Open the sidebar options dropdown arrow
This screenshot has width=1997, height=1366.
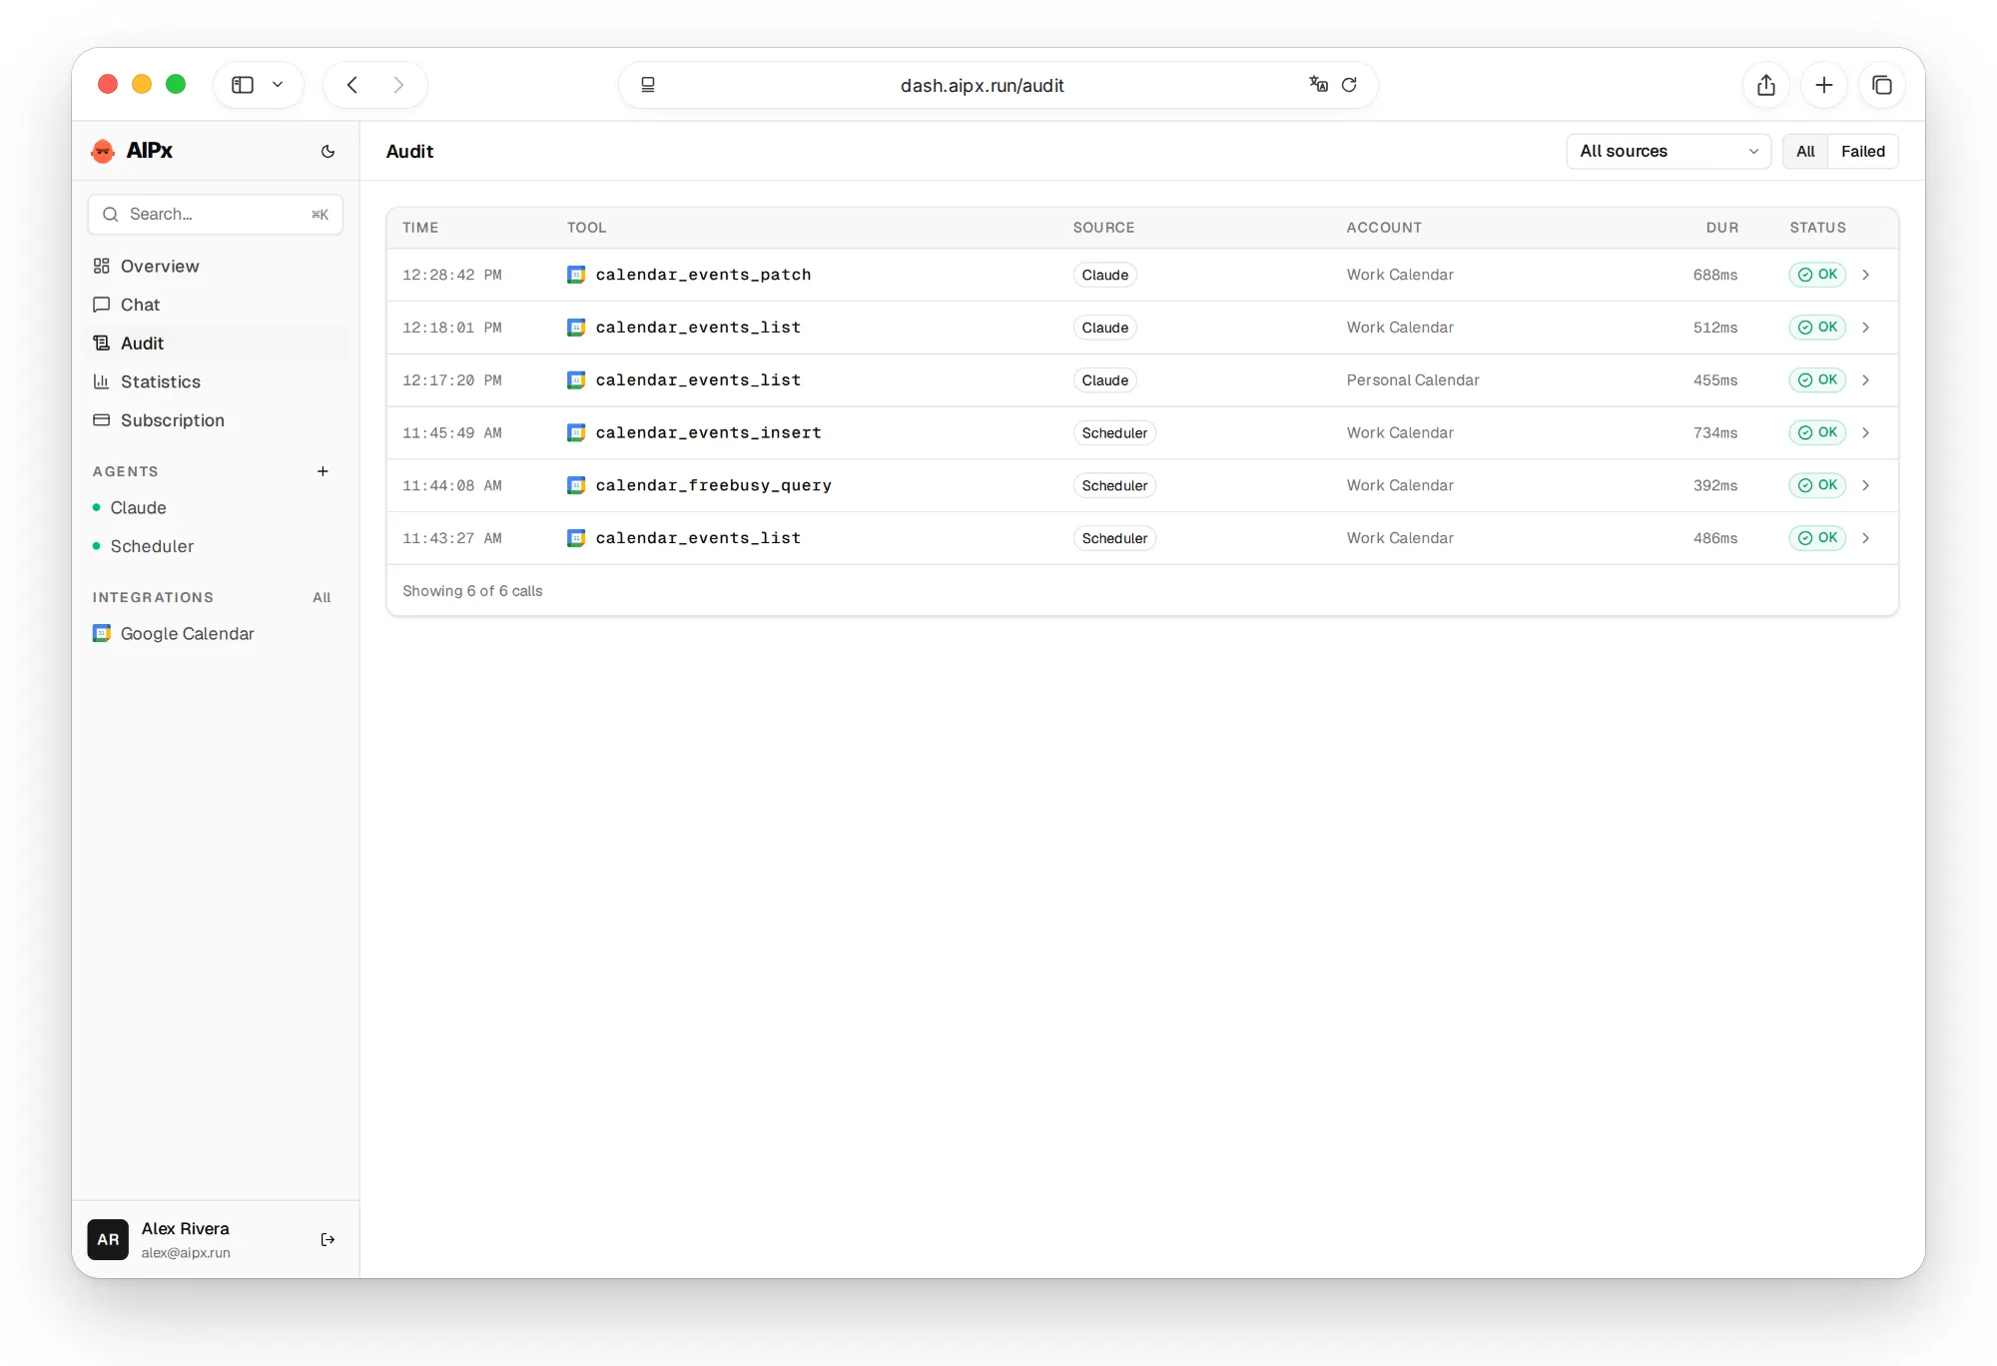[278, 85]
